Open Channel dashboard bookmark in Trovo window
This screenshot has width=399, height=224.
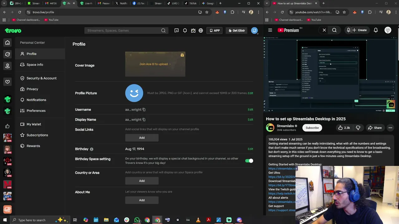pyautogui.click(x=26, y=20)
